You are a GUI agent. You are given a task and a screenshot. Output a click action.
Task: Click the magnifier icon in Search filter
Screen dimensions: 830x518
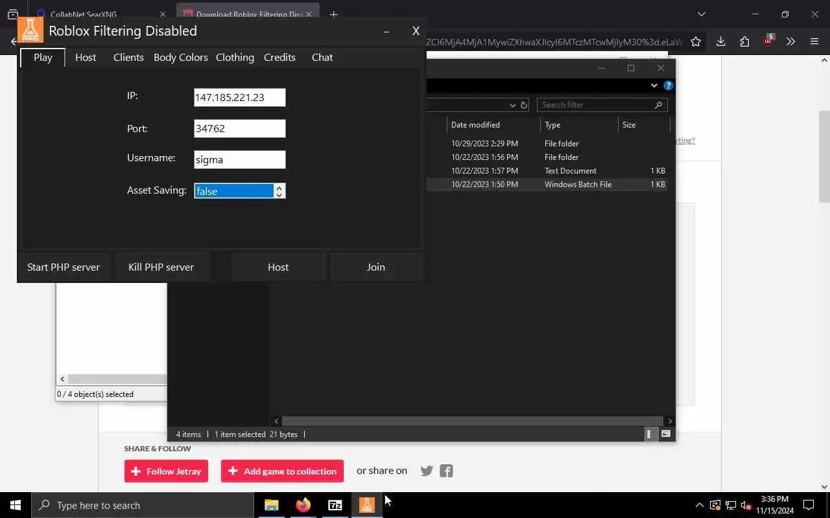click(658, 105)
